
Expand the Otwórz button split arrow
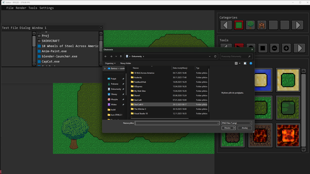(x=234, y=128)
